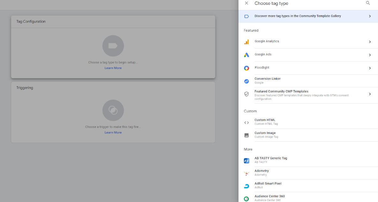The image size is (378, 202).
Task: Click the Custom HTML code brackets icon
Action: pyautogui.click(x=246, y=123)
